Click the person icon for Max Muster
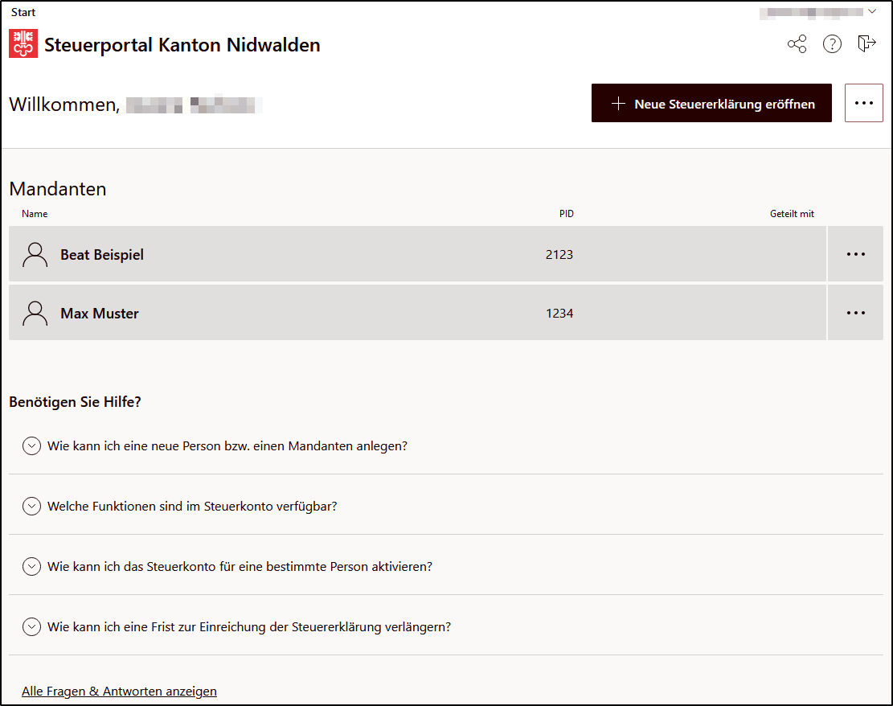This screenshot has width=893, height=706. (x=35, y=314)
